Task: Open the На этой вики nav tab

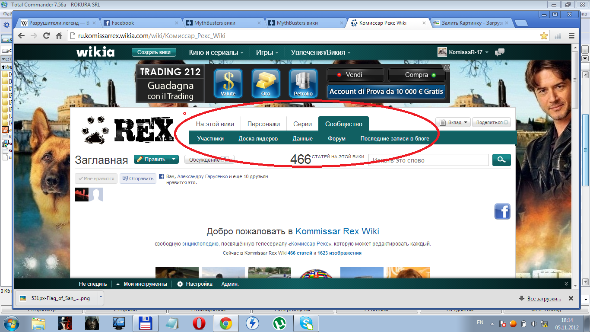Action: [x=215, y=124]
